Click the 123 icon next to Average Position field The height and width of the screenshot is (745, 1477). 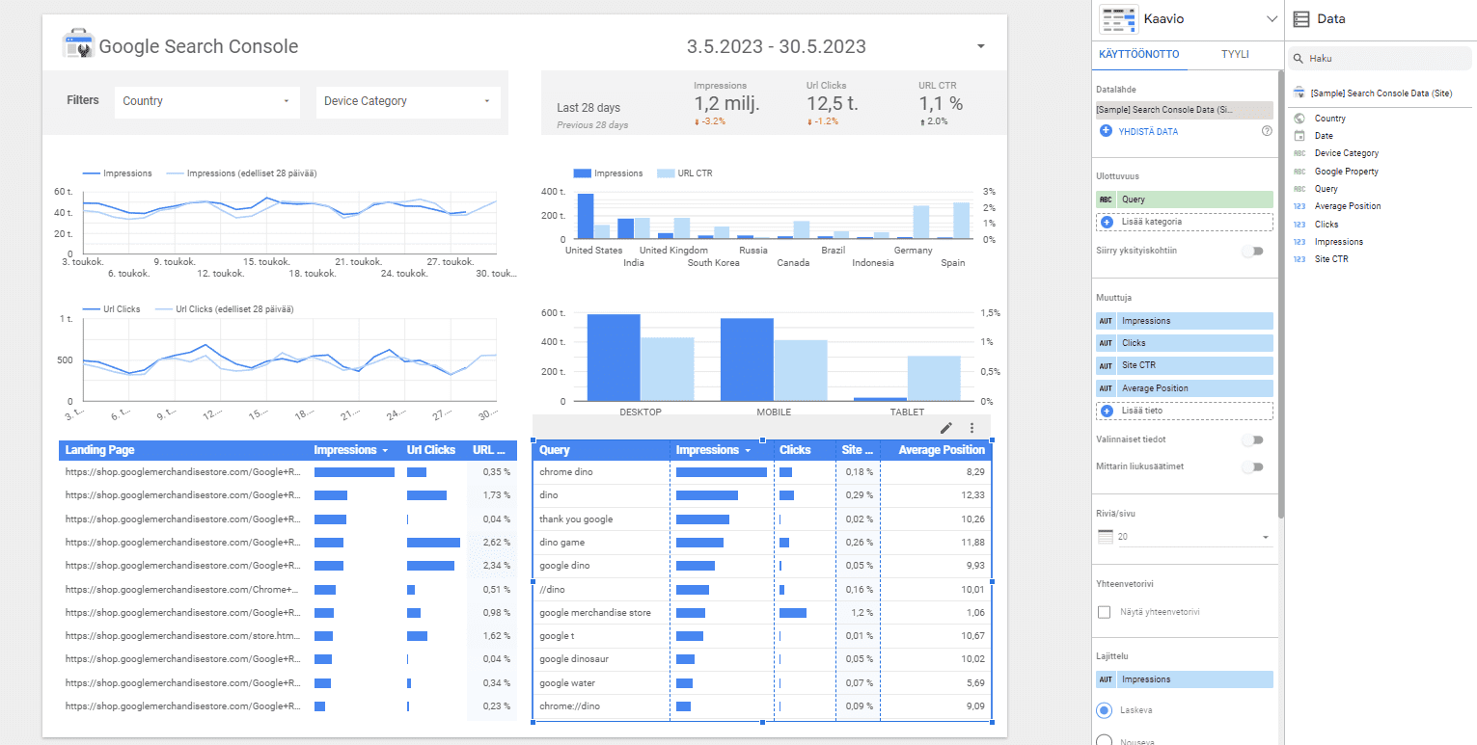(x=1299, y=206)
